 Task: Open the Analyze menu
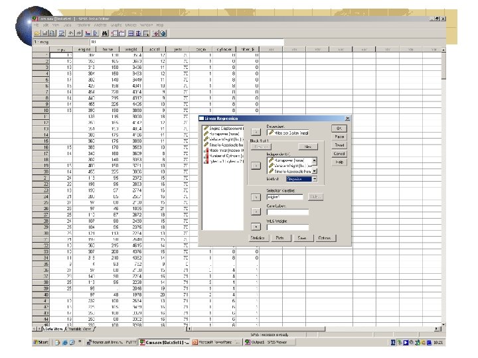100,25
